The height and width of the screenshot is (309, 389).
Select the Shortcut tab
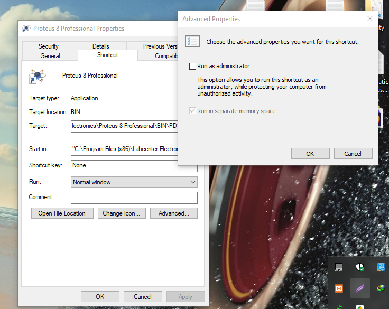(x=108, y=55)
